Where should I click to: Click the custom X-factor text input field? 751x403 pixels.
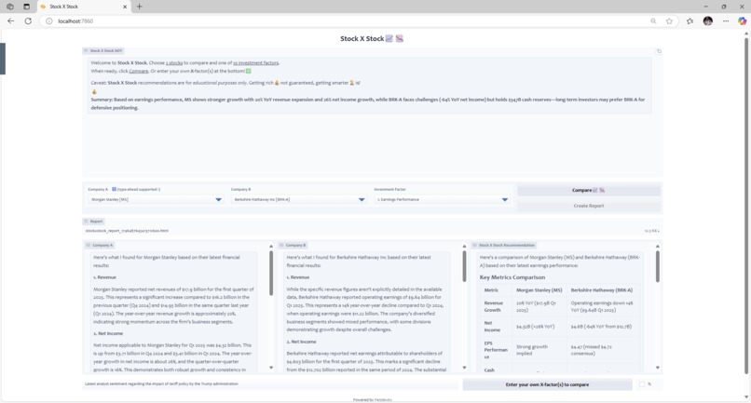click(x=270, y=383)
